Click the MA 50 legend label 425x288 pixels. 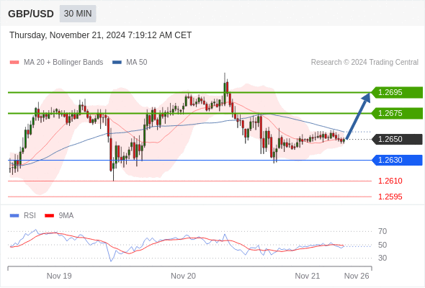click(137, 63)
